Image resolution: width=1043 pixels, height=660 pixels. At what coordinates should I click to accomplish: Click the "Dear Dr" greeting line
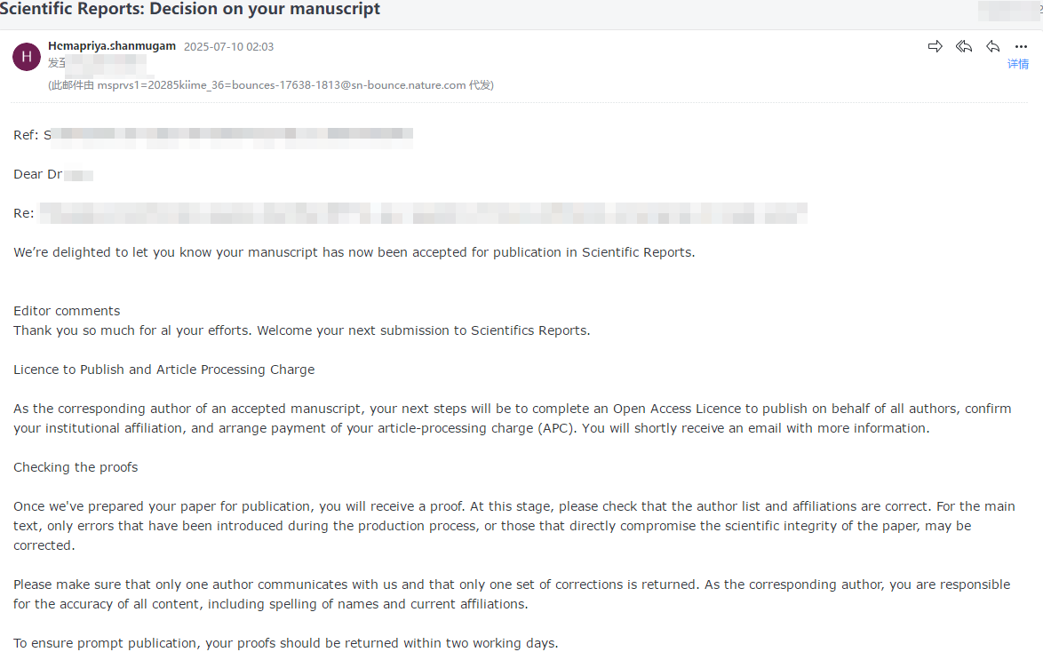[x=53, y=174]
